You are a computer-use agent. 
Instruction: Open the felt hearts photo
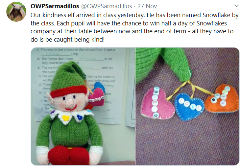187,106
